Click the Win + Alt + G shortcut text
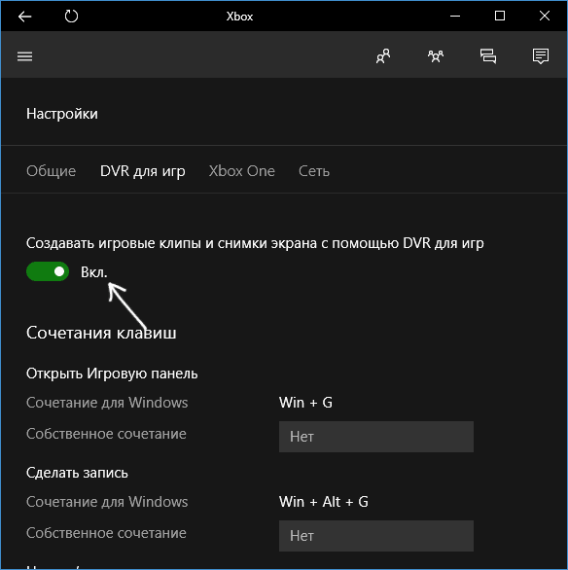This screenshot has height=570, width=568. tap(324, 502)
